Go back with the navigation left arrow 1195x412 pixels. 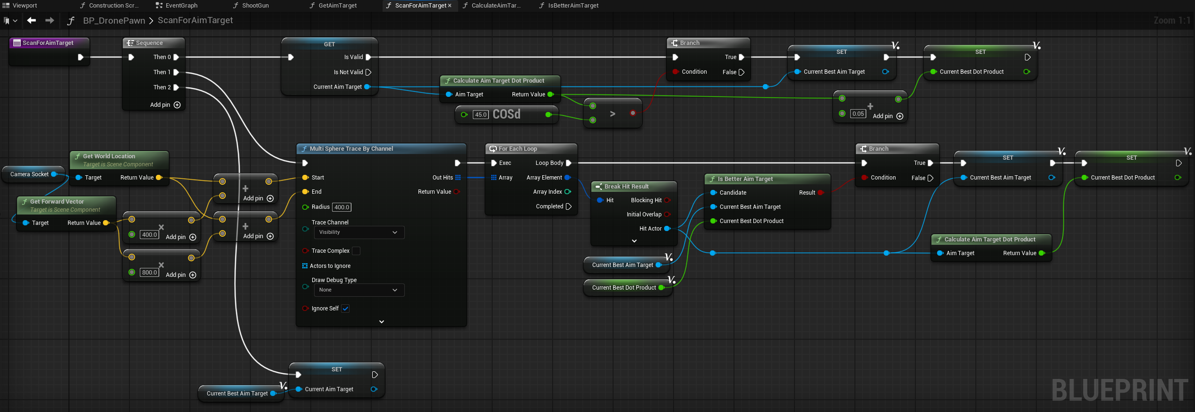[32, 20]
